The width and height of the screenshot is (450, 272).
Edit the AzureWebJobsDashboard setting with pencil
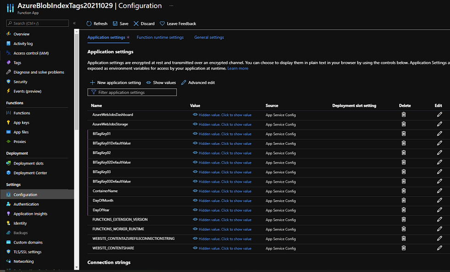click(439, 114)
